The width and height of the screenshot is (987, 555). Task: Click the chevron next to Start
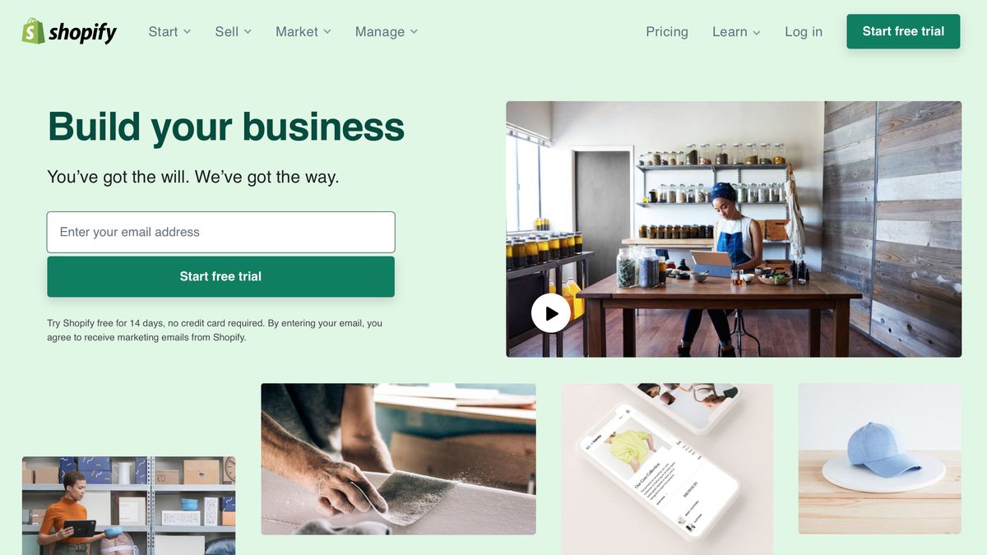coord(187,31)
